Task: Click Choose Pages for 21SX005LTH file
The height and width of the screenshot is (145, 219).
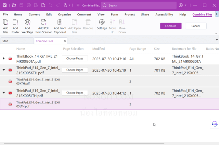Action: (75, 93)
